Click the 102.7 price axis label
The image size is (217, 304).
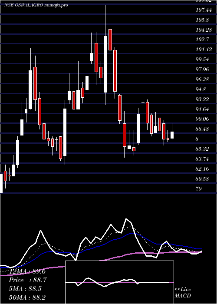(202, 40)
